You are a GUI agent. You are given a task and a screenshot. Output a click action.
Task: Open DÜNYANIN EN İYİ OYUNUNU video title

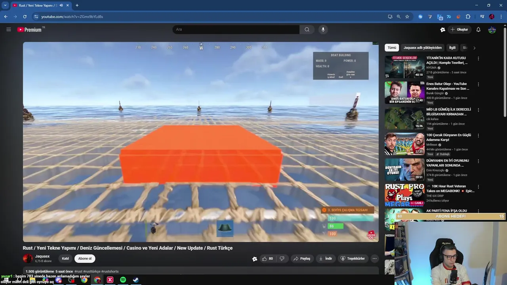click(448, 163)
